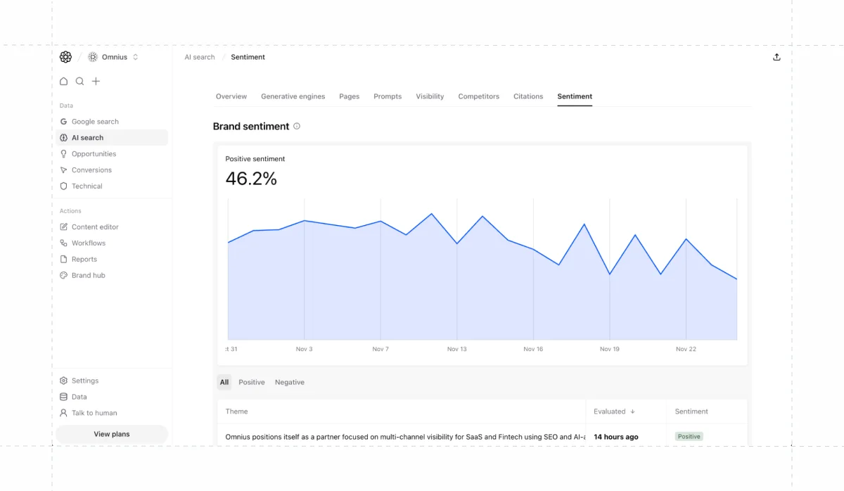Open the home icon in sidebar
Viewport: 844px width, 491px height.
tap(63, 81)
